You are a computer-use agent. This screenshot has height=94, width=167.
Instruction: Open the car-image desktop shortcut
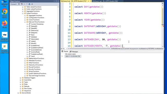tap(4, 37)
